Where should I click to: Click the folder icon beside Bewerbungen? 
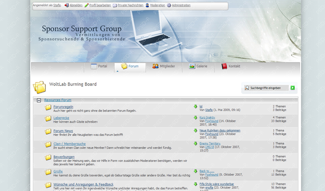pos(48,159)
